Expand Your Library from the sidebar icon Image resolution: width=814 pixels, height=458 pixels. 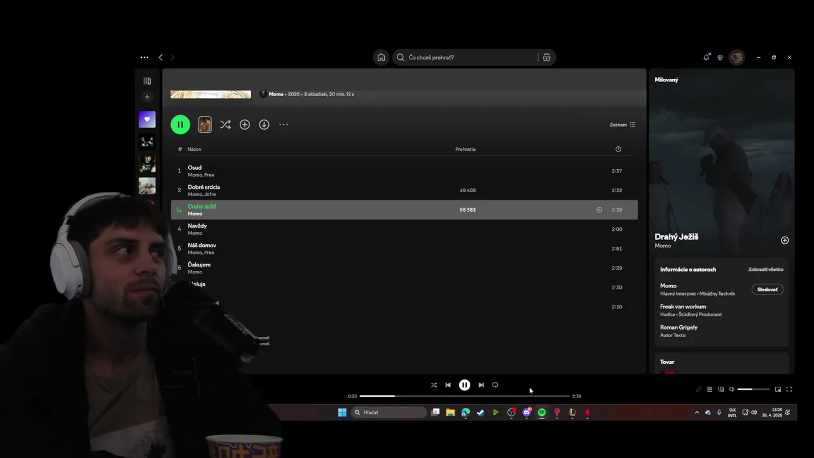tap(147, 81)
